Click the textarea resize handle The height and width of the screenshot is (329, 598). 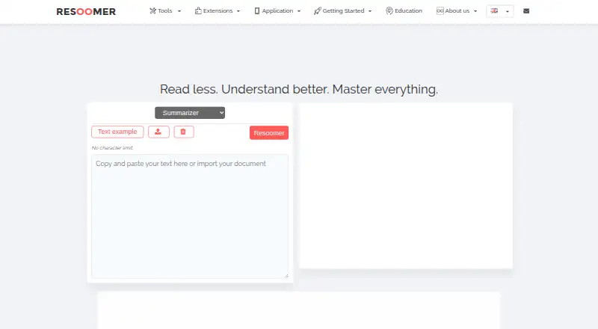click(286, 276)
